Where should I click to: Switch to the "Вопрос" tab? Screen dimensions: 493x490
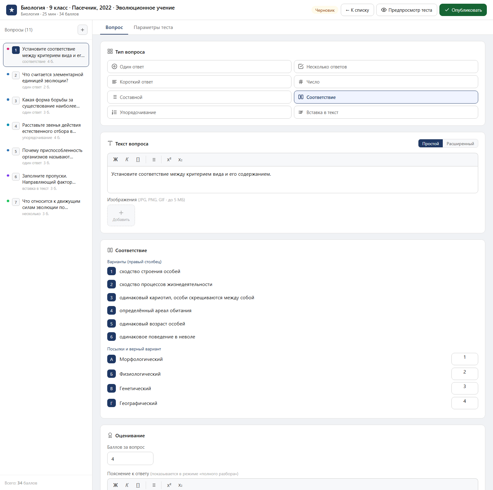[x=114, y=27]
